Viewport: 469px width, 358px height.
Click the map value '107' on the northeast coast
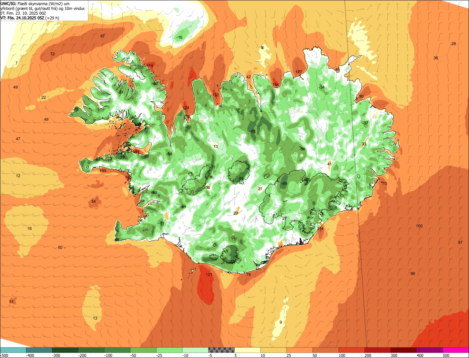299,71
